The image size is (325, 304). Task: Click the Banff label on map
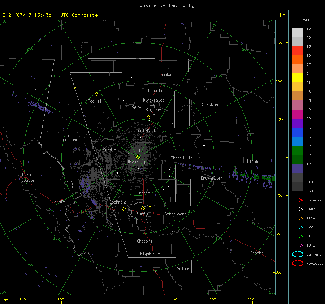point(60,202)
